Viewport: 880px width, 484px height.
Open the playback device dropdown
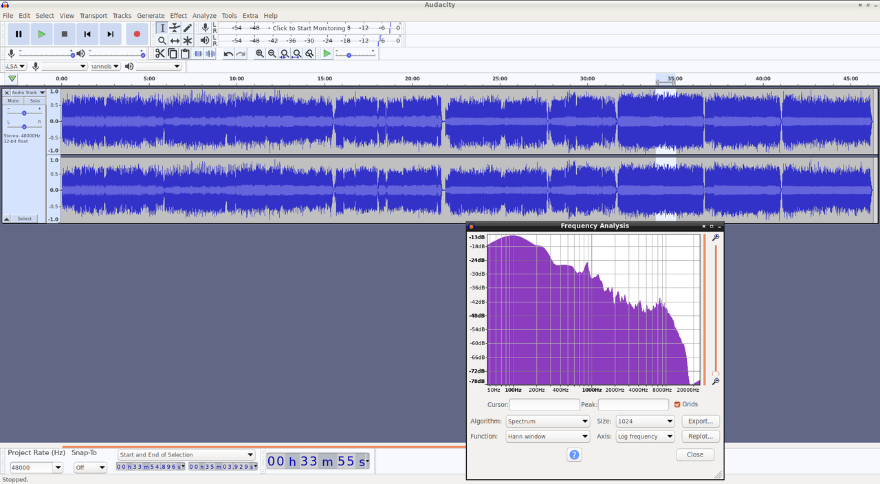159,66
